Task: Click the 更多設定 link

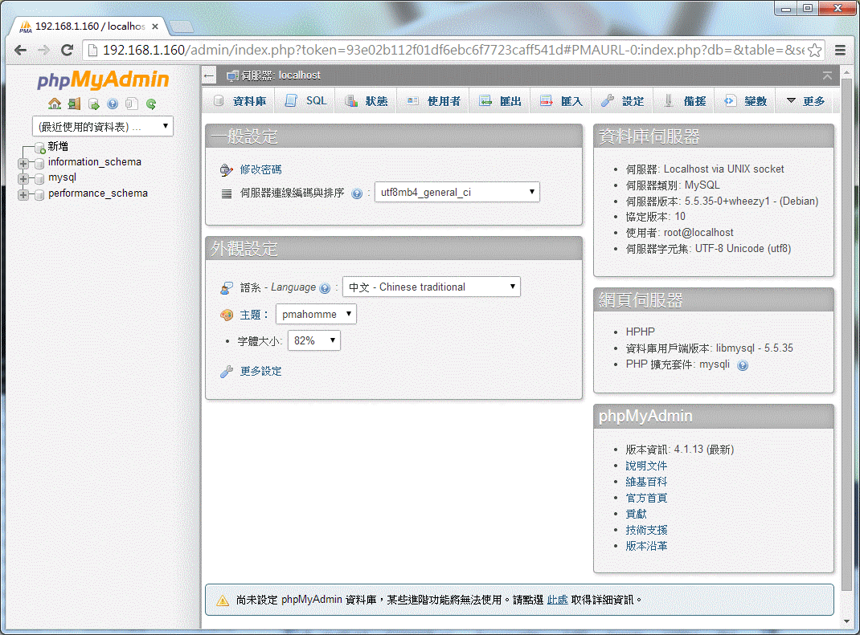Action: (260, 372)
